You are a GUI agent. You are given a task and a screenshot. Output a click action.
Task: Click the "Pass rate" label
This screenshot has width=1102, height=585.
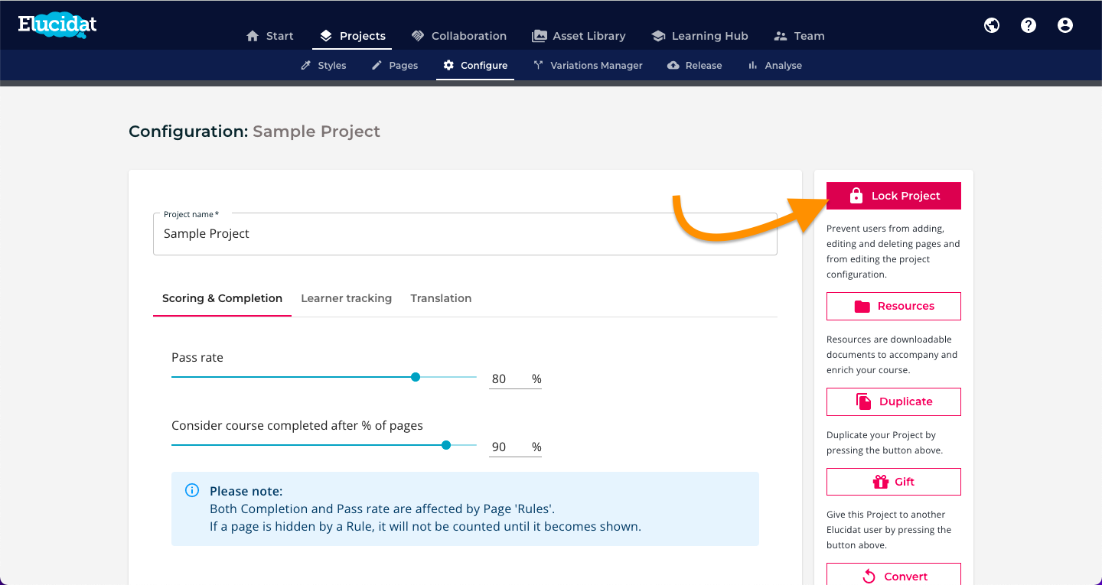tap(197, 358)
